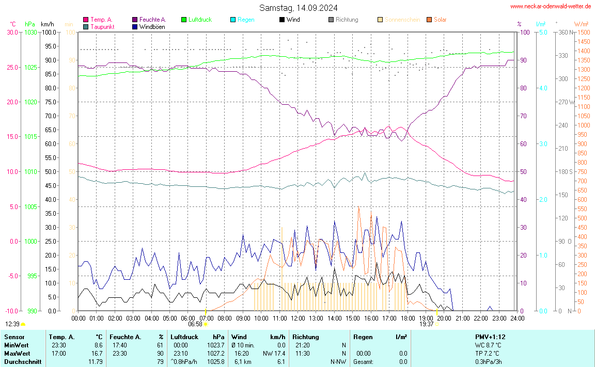Open the neckar-odenwald-wetter.de link

point(551,6)
